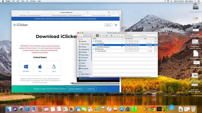This screenshot has width=202, height=113.
Task: Click the Safari address bar
Action: 66,12
